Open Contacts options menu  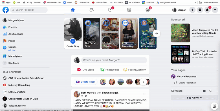pyautogui.click(x=217, y=91)
